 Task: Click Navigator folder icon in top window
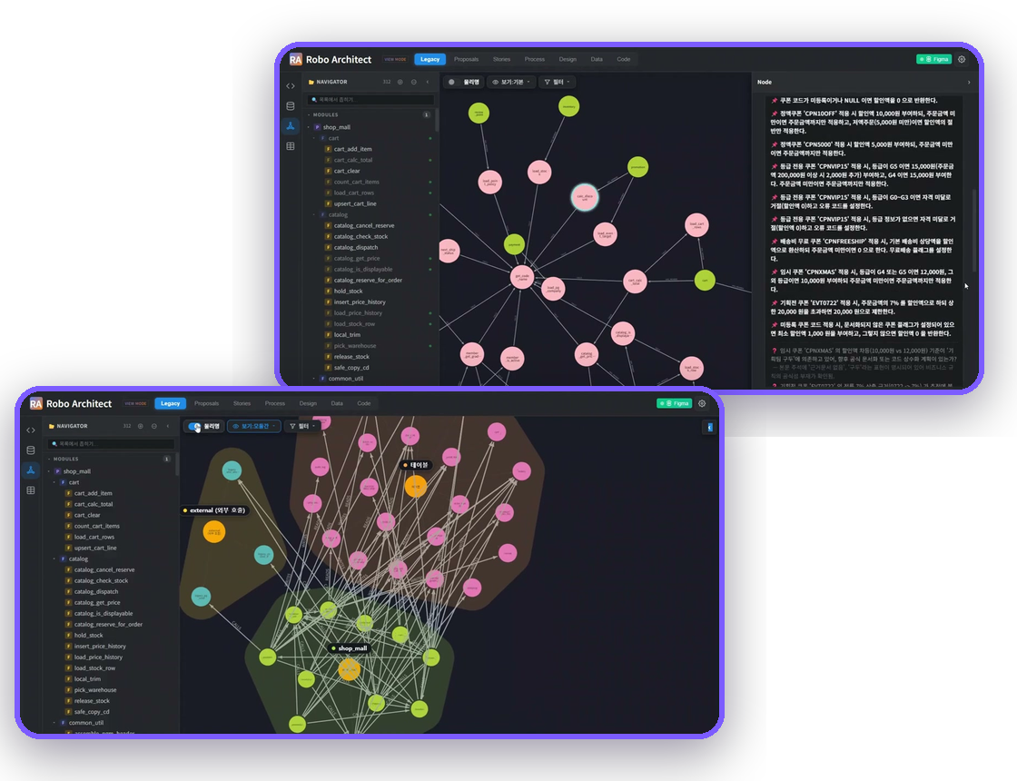click(x=311, y=82)
